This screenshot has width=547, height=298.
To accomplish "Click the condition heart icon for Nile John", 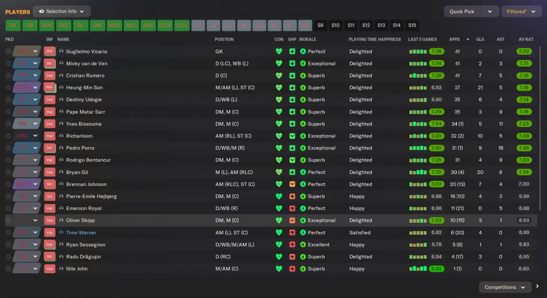I will 279,269.
